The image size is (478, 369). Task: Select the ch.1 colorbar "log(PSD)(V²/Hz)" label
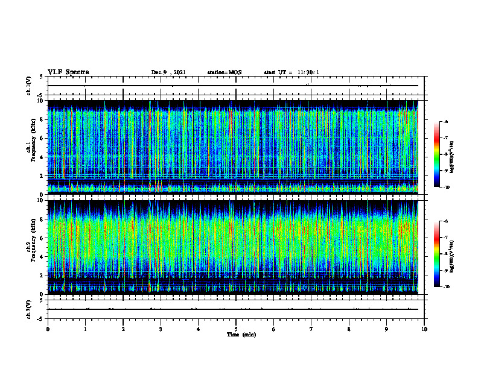click(452, 157)
